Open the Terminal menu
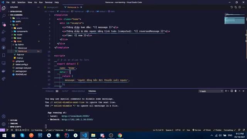247x139 pixels. [x=49, y=2]
